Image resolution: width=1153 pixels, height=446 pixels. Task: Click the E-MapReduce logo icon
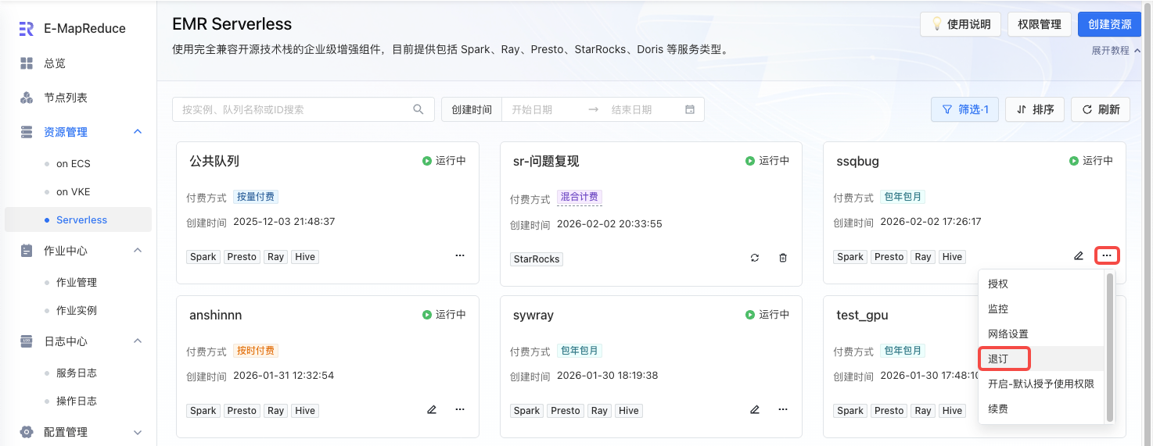27,29
